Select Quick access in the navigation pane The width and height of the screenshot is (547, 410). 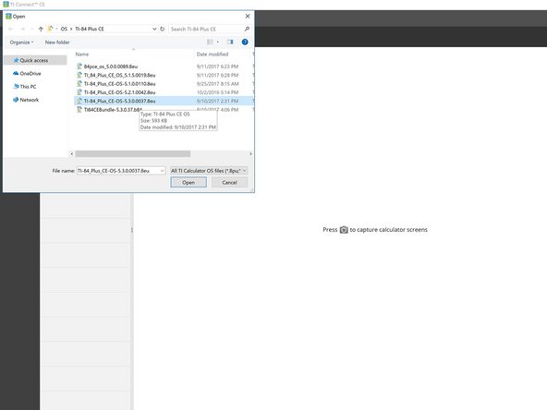34,60
